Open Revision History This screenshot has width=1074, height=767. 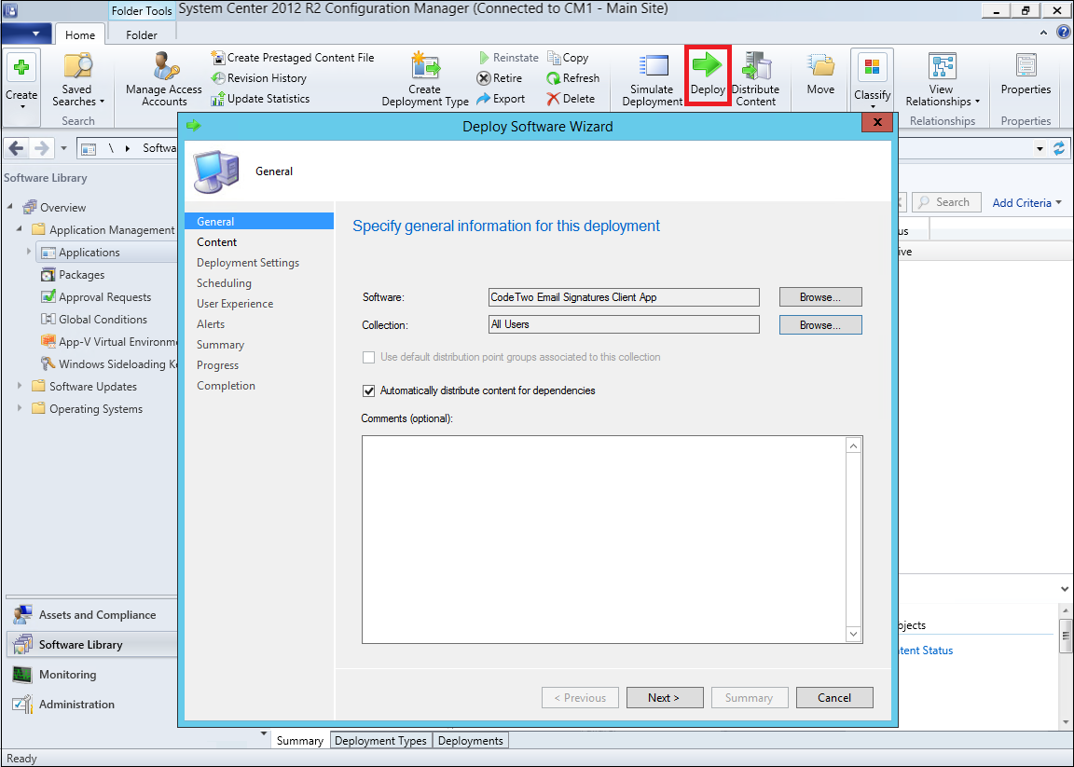pos(258,78)
